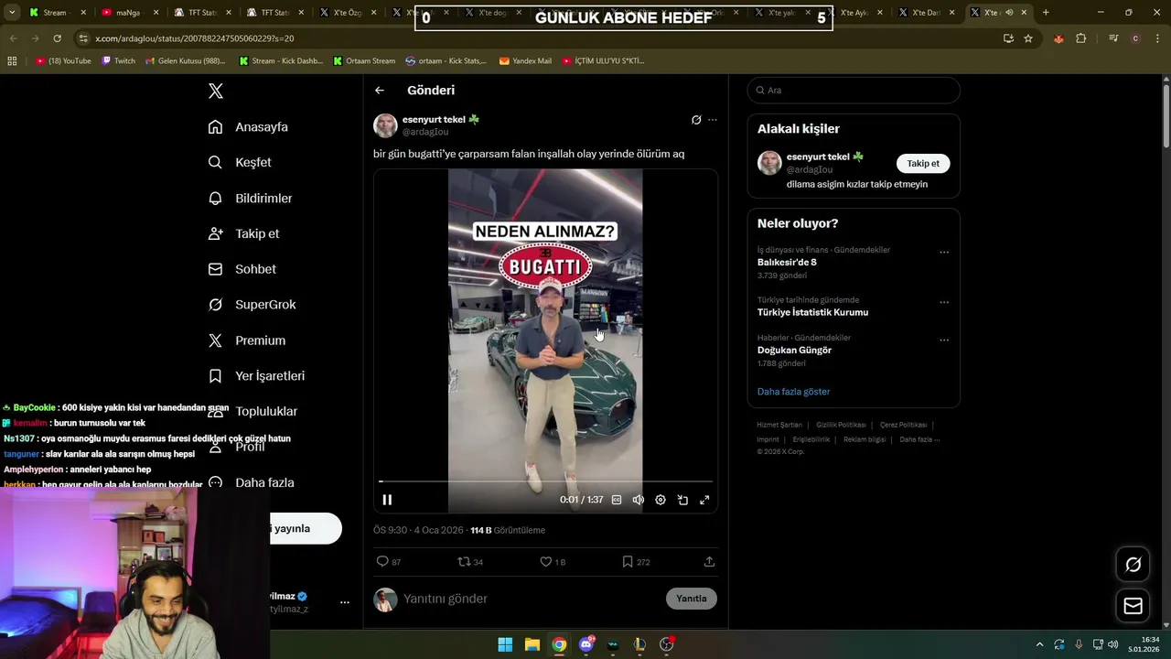Viewport: 1171px width, 659px height.
Task: Click the Grok icon on the post header
Action: pos(696,120)
